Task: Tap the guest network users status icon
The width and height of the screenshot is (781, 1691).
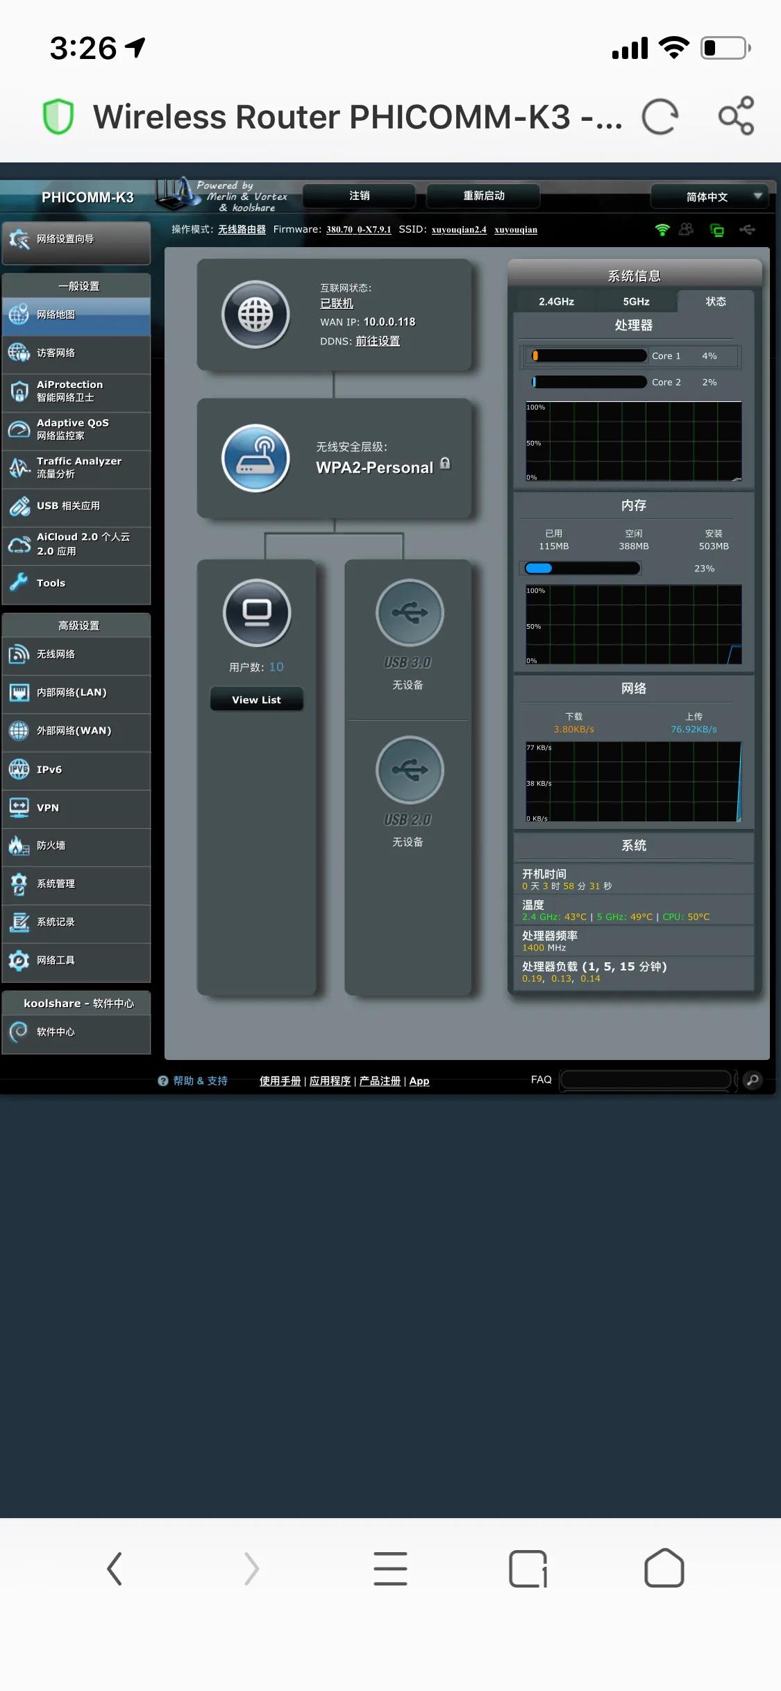Action: pyautogui.click(x=686, y=229)
